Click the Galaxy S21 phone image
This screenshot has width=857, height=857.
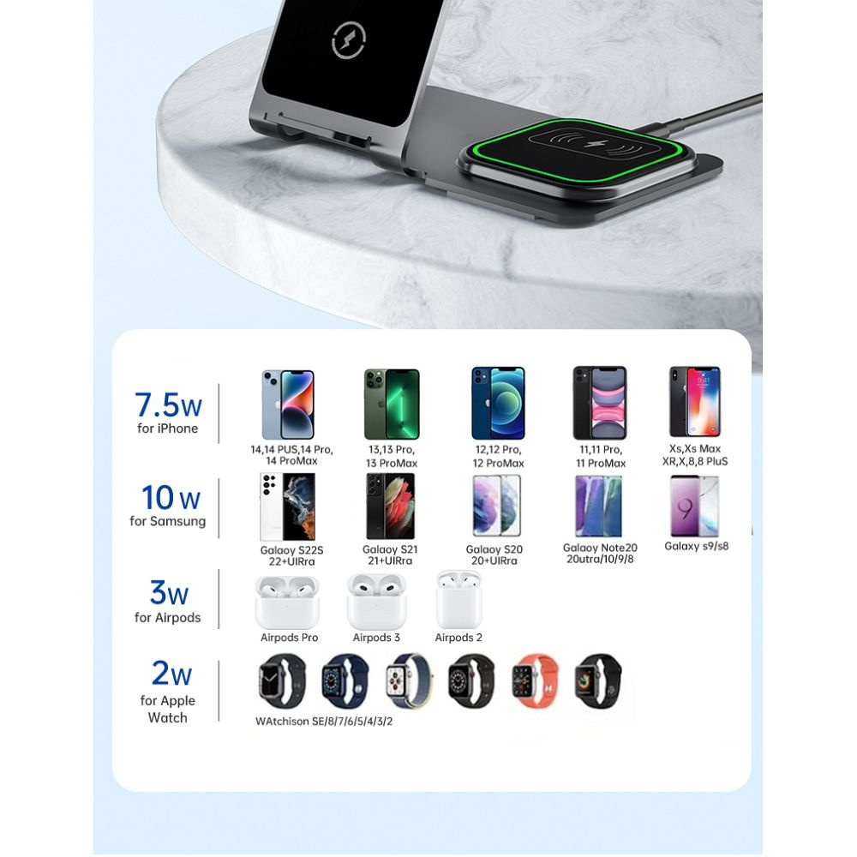coord(390,506)
